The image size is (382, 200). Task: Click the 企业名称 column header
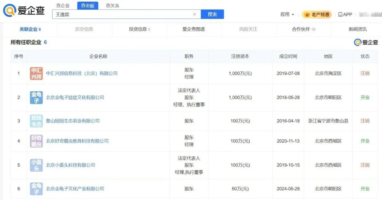(x=98, y=56)
